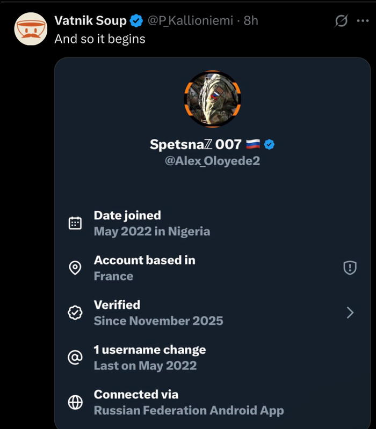This screenshot has height=429, width=376.
Task: Click the verified checkmark seal icon
Action: pyautogui.click(x=75, y=313)
